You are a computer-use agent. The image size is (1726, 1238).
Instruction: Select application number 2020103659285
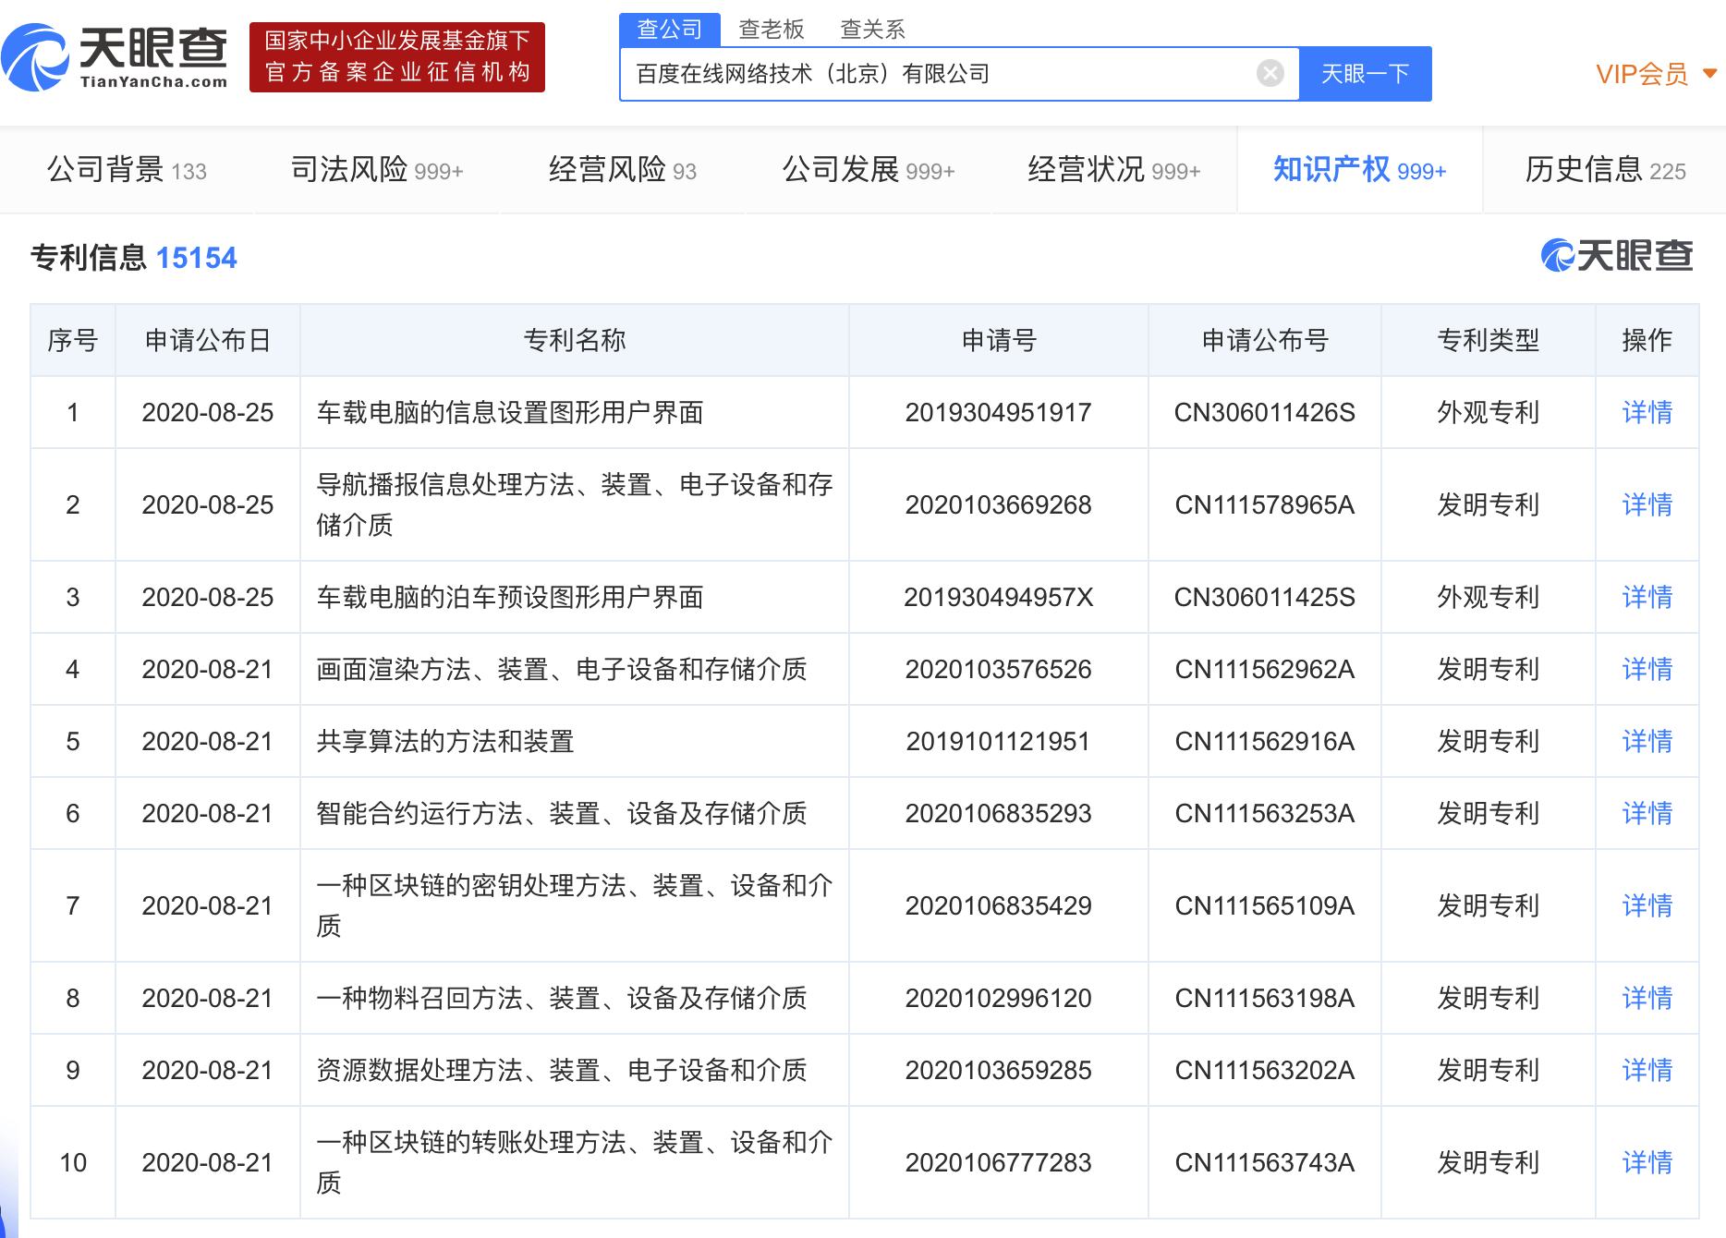click(x=998, y=1070)
